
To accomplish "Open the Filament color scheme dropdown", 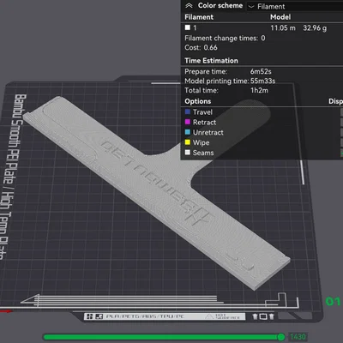I will [294, 6].
